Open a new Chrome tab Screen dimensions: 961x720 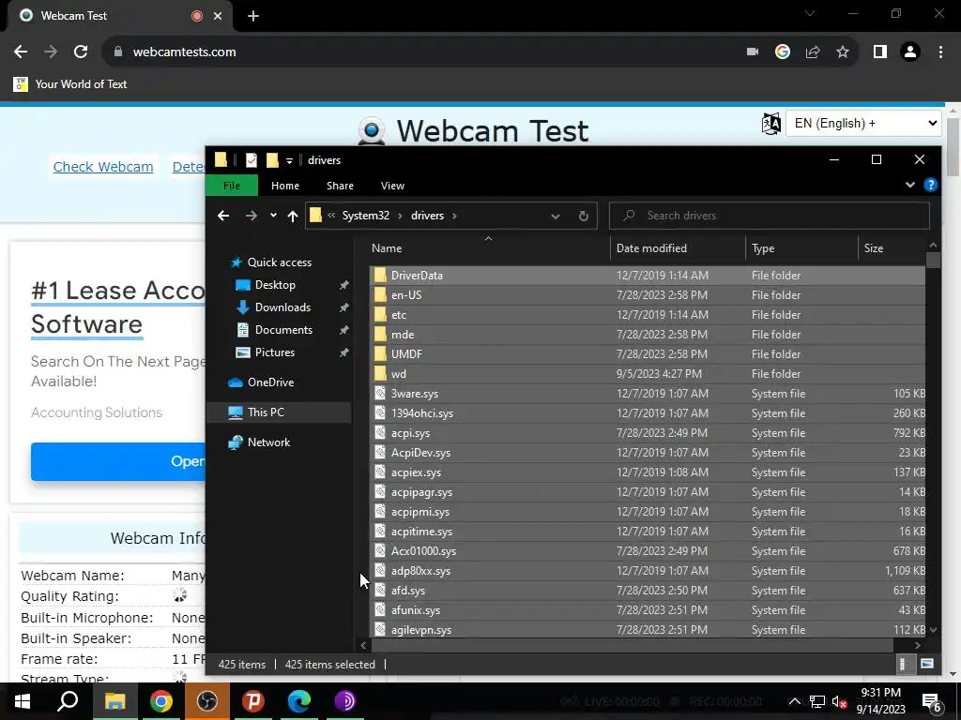coord(253,16)
